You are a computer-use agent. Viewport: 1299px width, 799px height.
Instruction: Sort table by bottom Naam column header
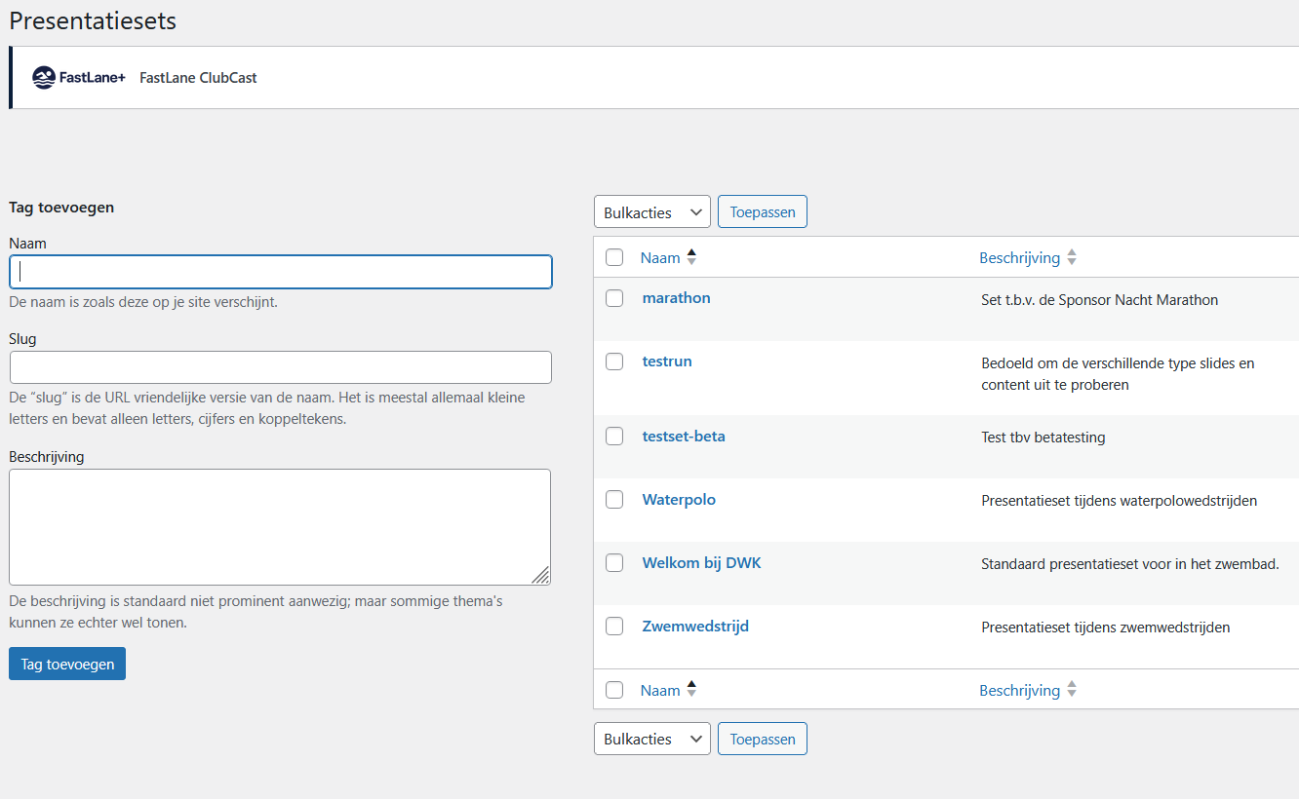tap(660, 691)
